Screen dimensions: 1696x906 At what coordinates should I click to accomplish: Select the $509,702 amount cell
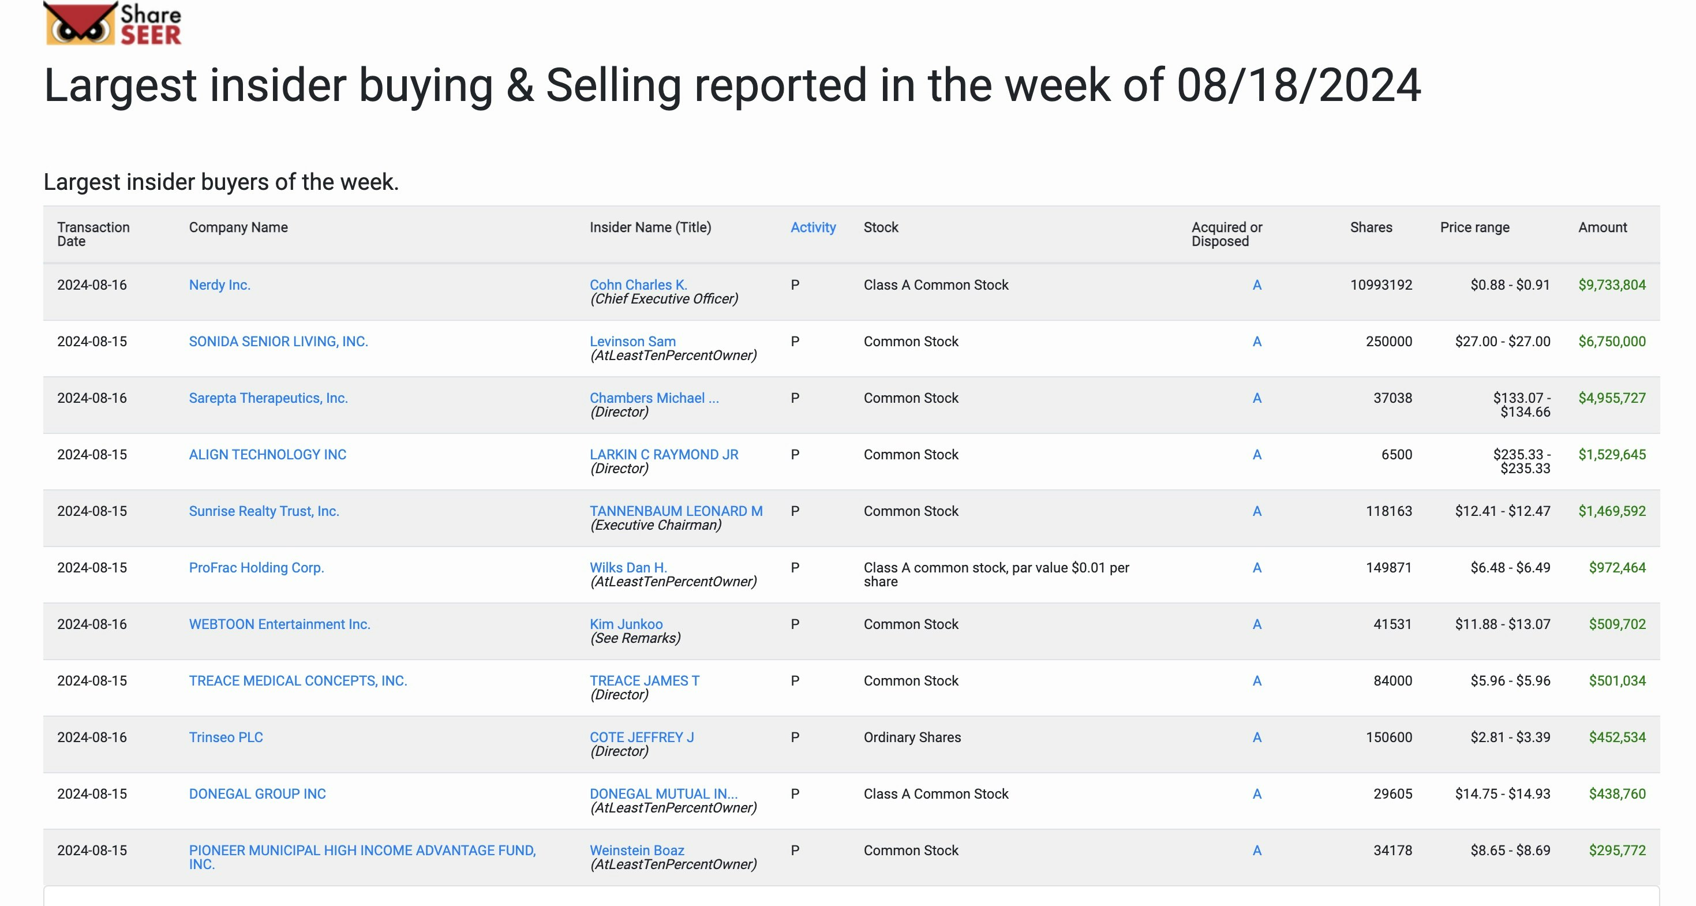click(x=1617, y=624)
